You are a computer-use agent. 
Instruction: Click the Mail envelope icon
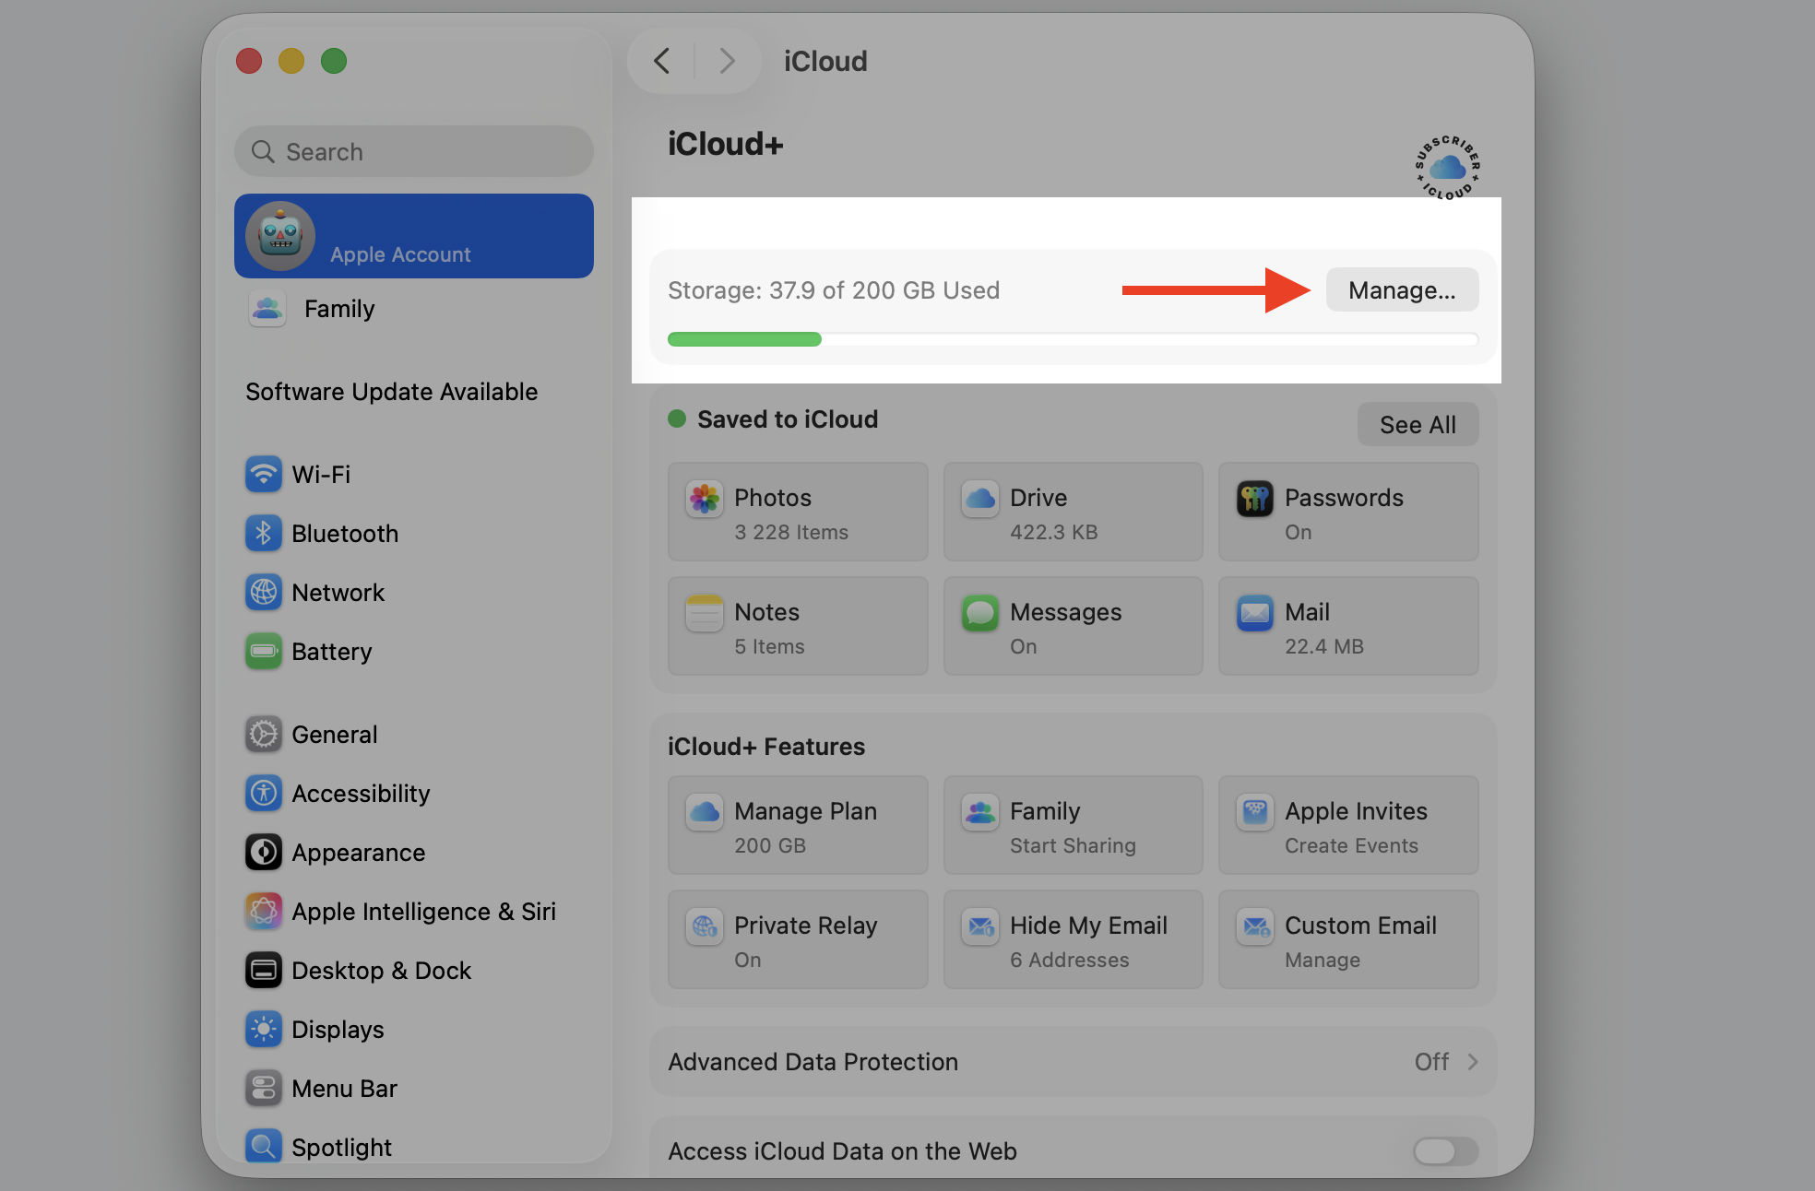tap(1255, 614)
